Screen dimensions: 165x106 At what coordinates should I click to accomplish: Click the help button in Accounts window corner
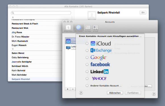tap(154, 94)
